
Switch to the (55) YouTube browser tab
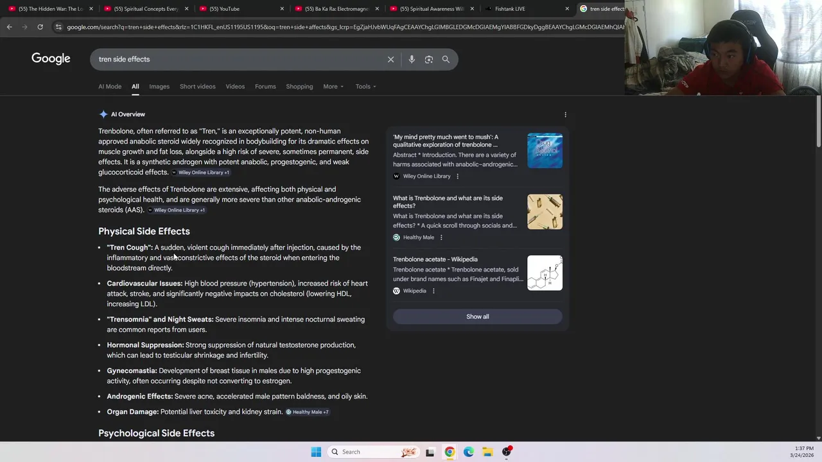point(240,9)
